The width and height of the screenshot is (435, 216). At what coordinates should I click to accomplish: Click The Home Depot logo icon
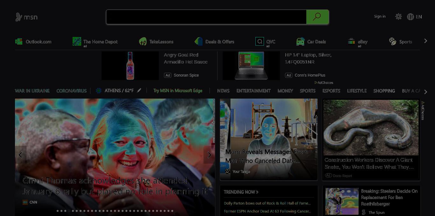click(77, 41)
